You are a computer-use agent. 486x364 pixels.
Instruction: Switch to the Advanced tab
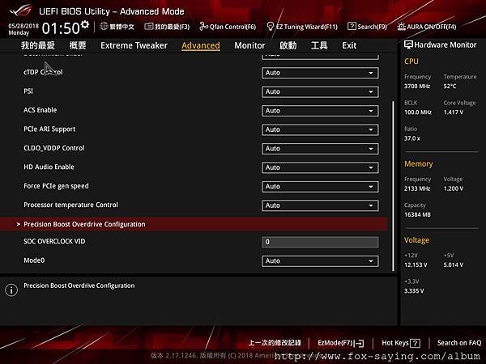point(201,45)
